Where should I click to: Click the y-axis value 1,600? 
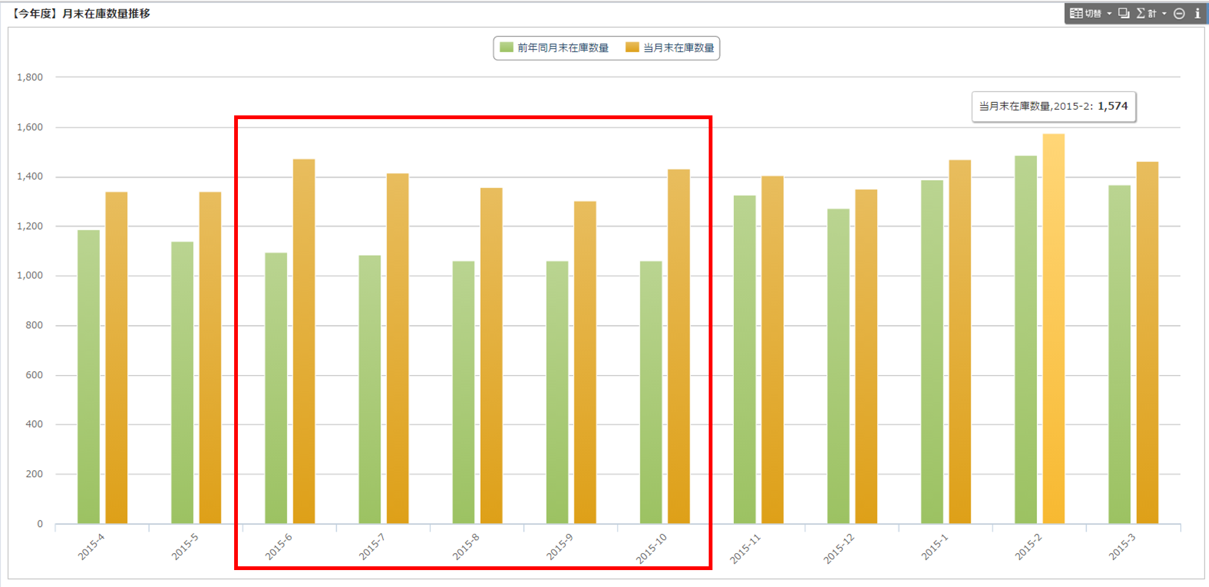pos(30,127)
